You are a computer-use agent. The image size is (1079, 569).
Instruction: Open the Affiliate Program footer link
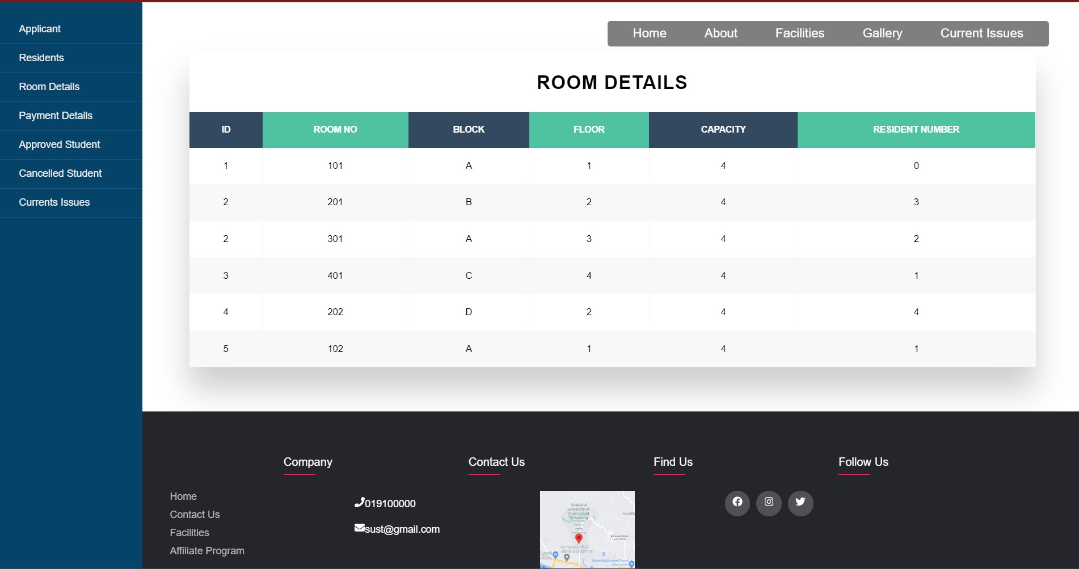[x=207, y=551]
